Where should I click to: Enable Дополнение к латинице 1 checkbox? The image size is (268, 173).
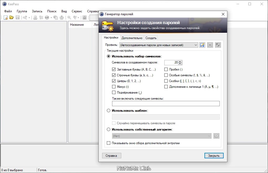pyautogui.click(x=166, y=87)
